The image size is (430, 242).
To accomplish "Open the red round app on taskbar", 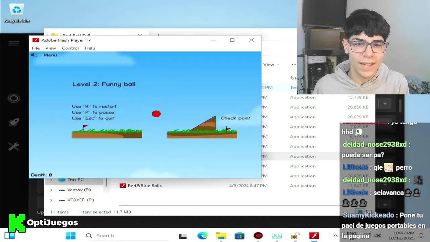I will coord(258,236).
